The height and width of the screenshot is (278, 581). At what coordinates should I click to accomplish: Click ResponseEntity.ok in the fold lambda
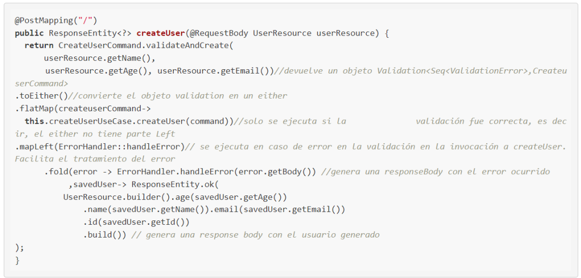(x=175, y=185)
